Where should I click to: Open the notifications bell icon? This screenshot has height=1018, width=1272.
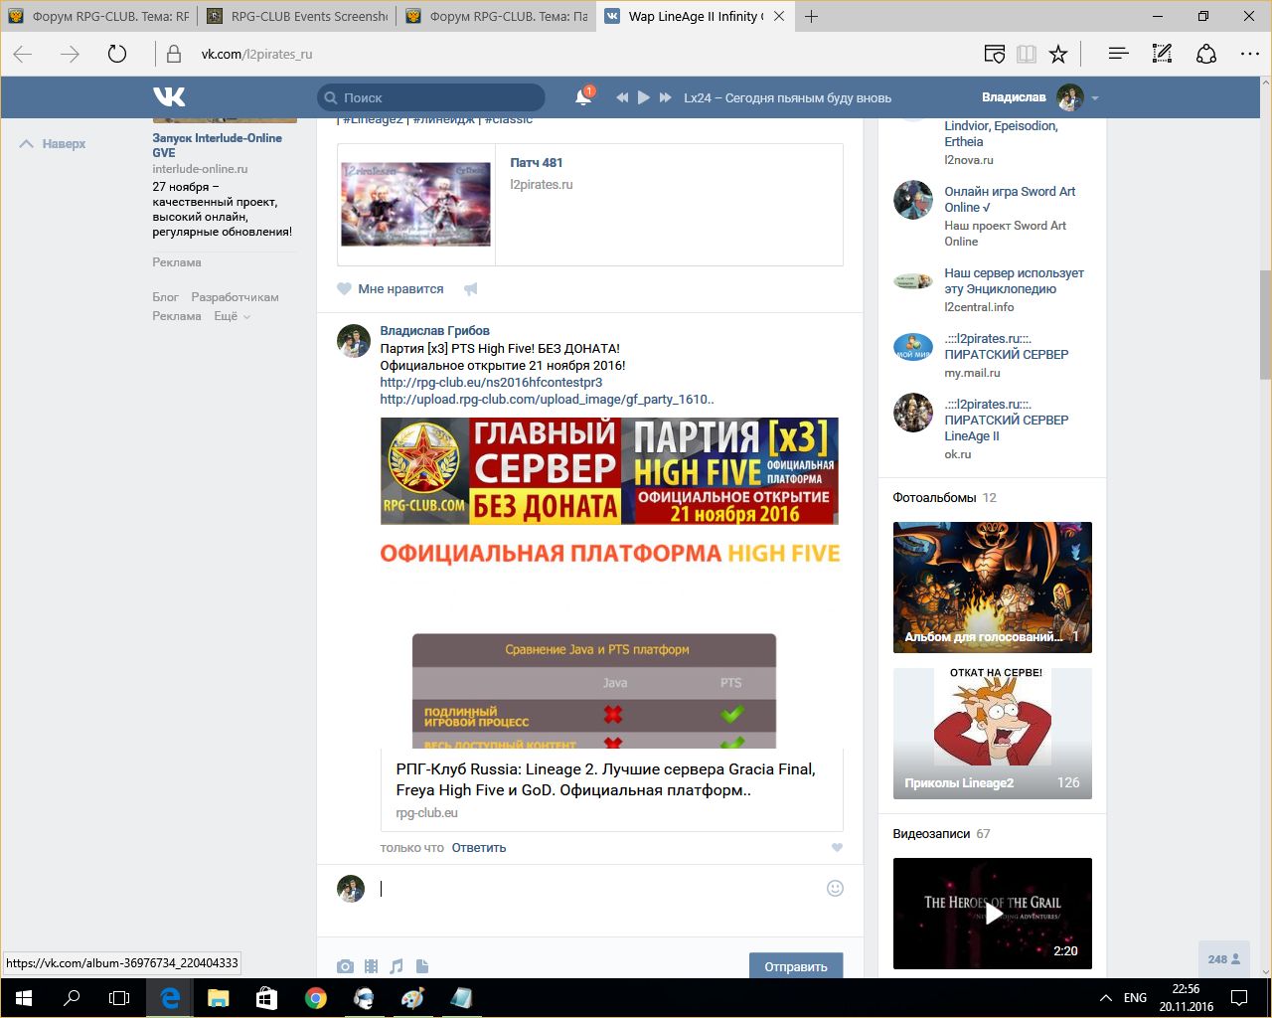tap(583, 96)
